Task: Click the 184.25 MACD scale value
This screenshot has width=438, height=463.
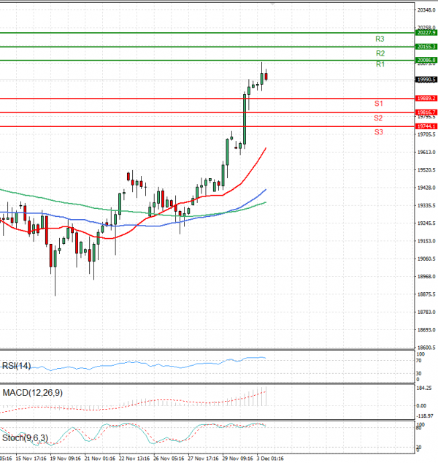Action: click(x=423, y=389)
